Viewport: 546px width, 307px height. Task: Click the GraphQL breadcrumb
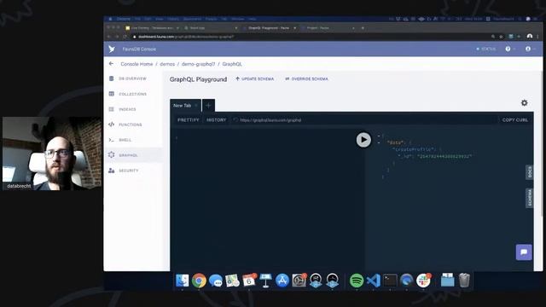(x=232, y=64)
